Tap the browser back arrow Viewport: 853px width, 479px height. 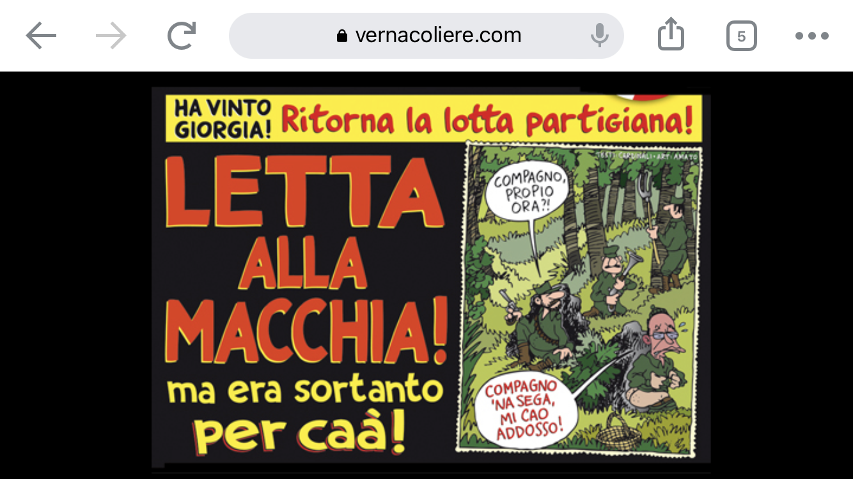coord(42,36)
